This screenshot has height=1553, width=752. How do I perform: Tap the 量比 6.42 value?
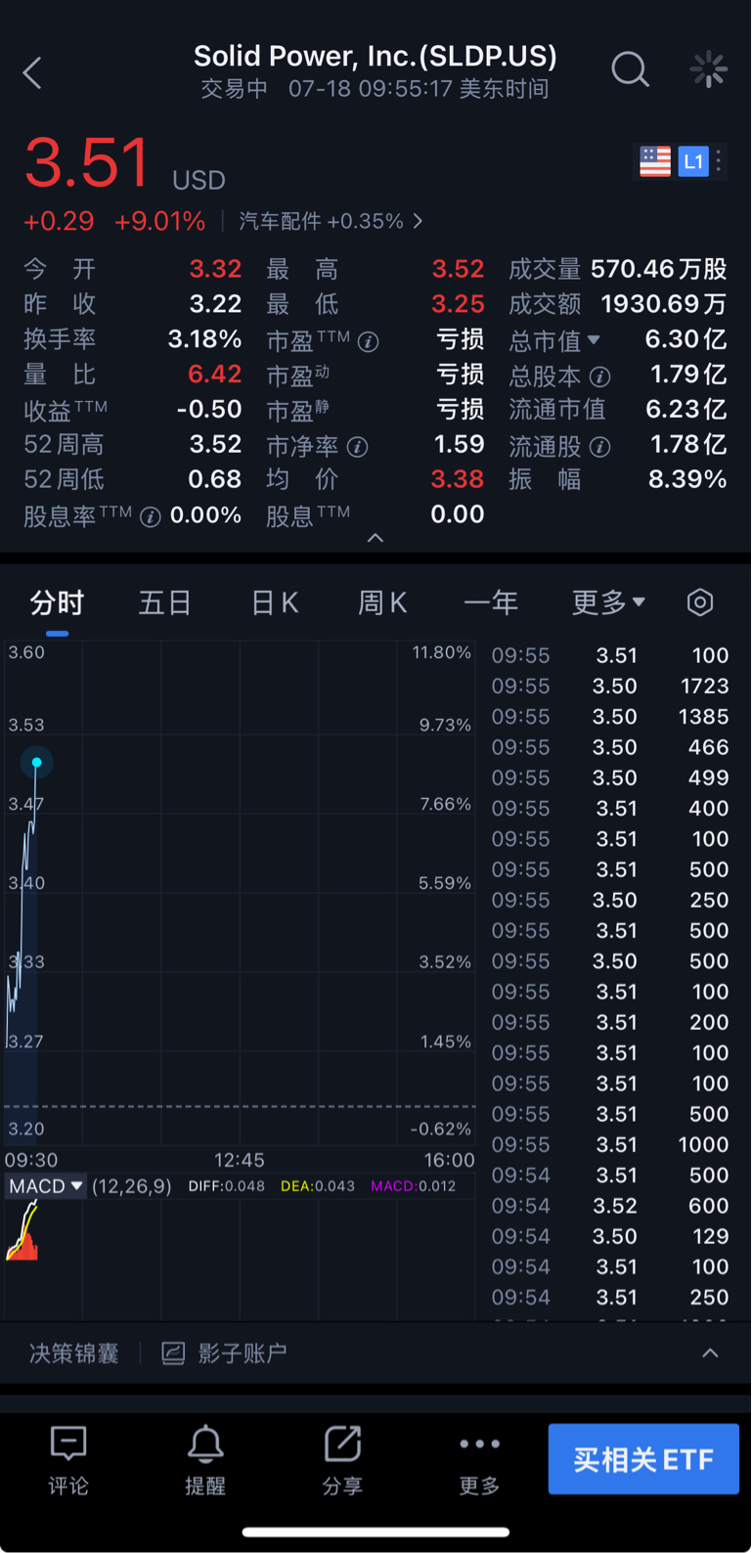(x=214, y=375)
